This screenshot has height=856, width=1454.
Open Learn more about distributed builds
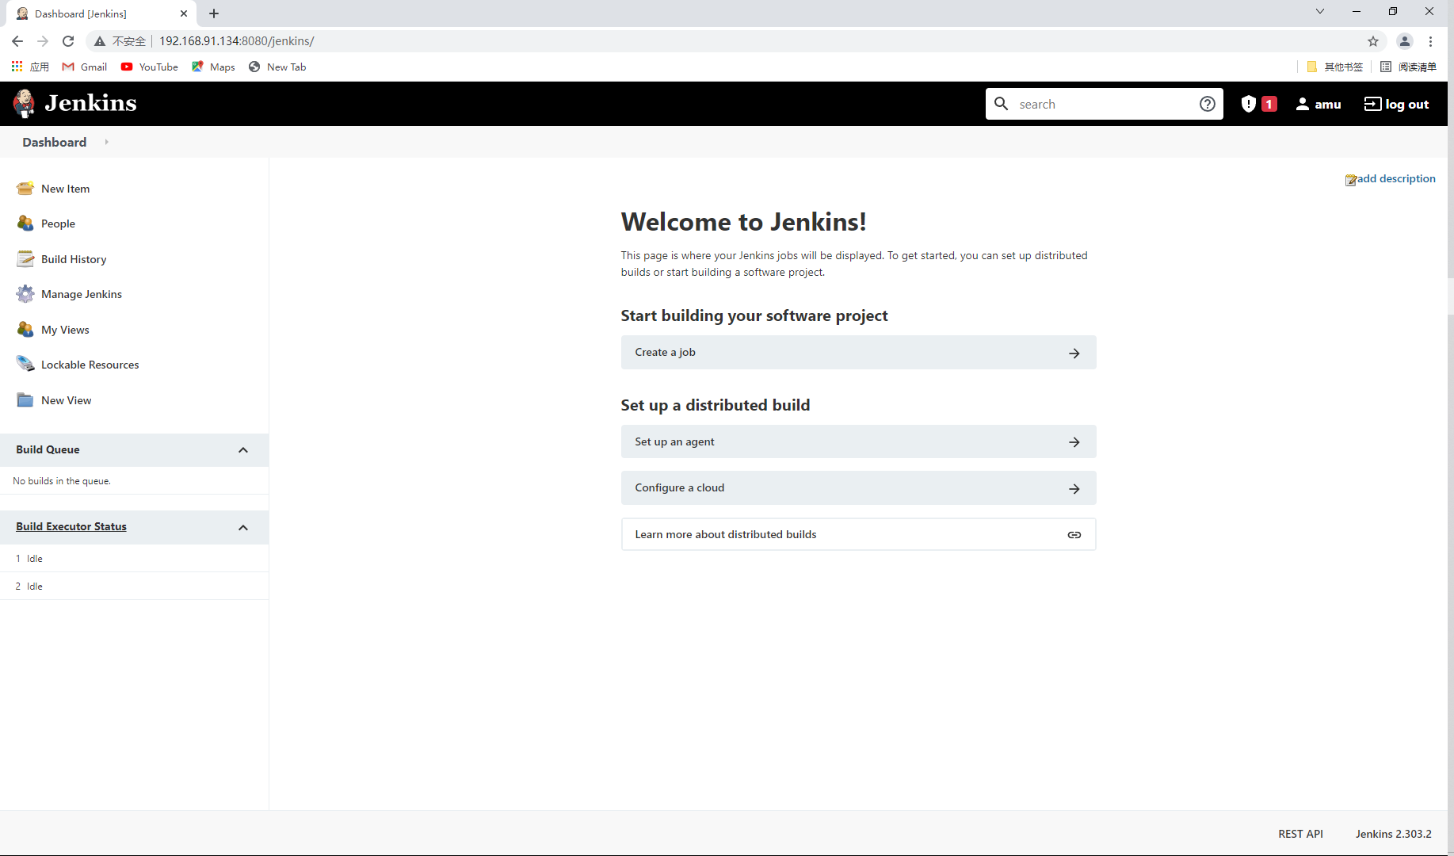(858, 534)
